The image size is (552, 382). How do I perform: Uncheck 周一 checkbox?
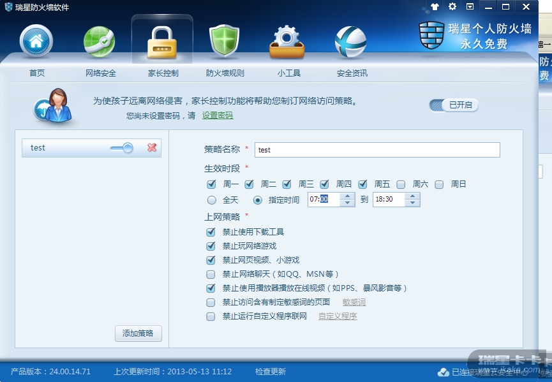211,184
